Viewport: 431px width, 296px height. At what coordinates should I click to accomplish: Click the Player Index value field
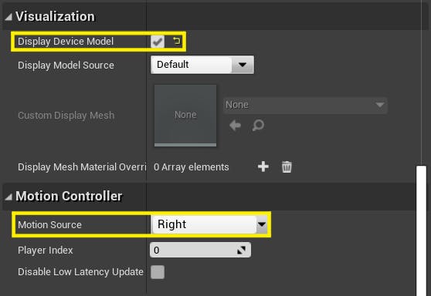tap(200, 250)
